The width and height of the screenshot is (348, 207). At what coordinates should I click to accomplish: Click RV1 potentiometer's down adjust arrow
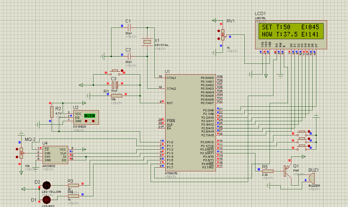219,39
